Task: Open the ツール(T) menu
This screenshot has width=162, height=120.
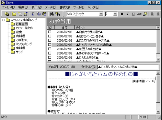Action: pos(79,7)
